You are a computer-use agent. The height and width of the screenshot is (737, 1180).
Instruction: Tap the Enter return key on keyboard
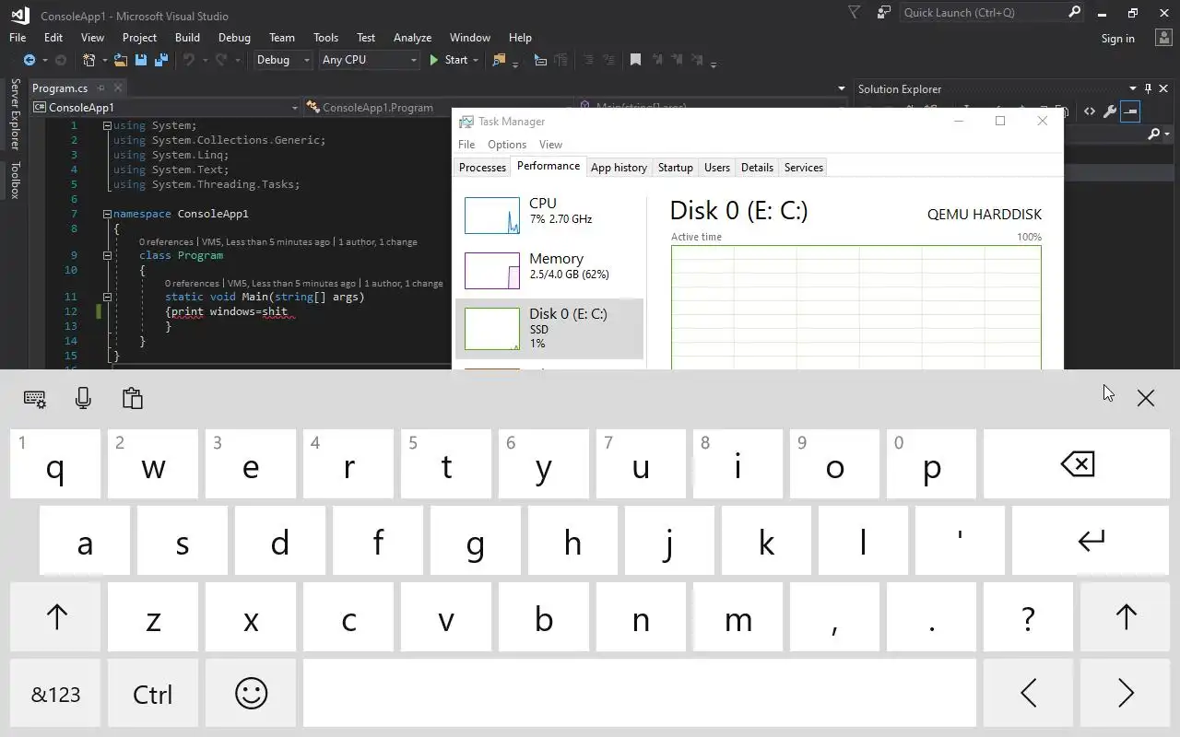(x=1091, y=540)
